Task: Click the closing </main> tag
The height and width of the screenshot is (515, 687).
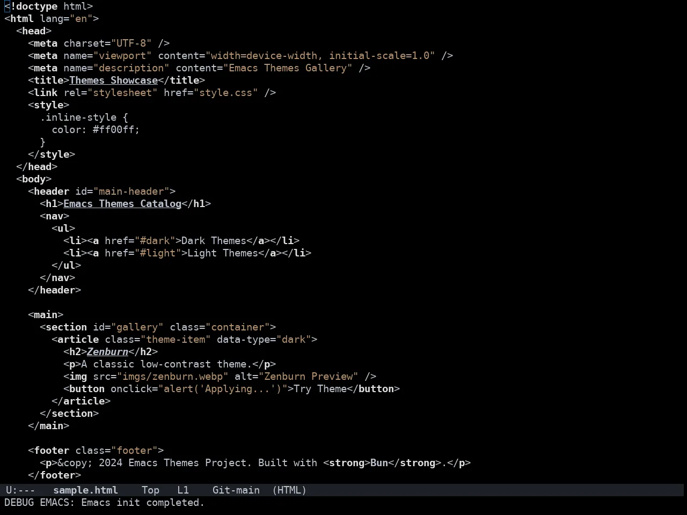Action: click(48, 426)
